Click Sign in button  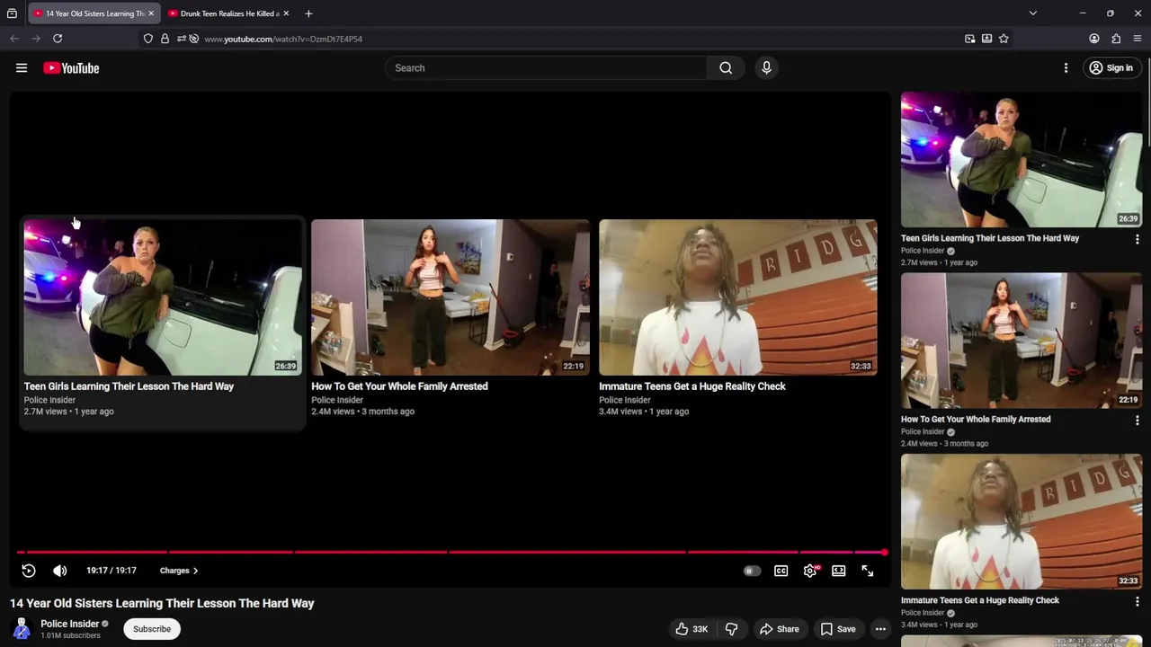(1111, 68)
